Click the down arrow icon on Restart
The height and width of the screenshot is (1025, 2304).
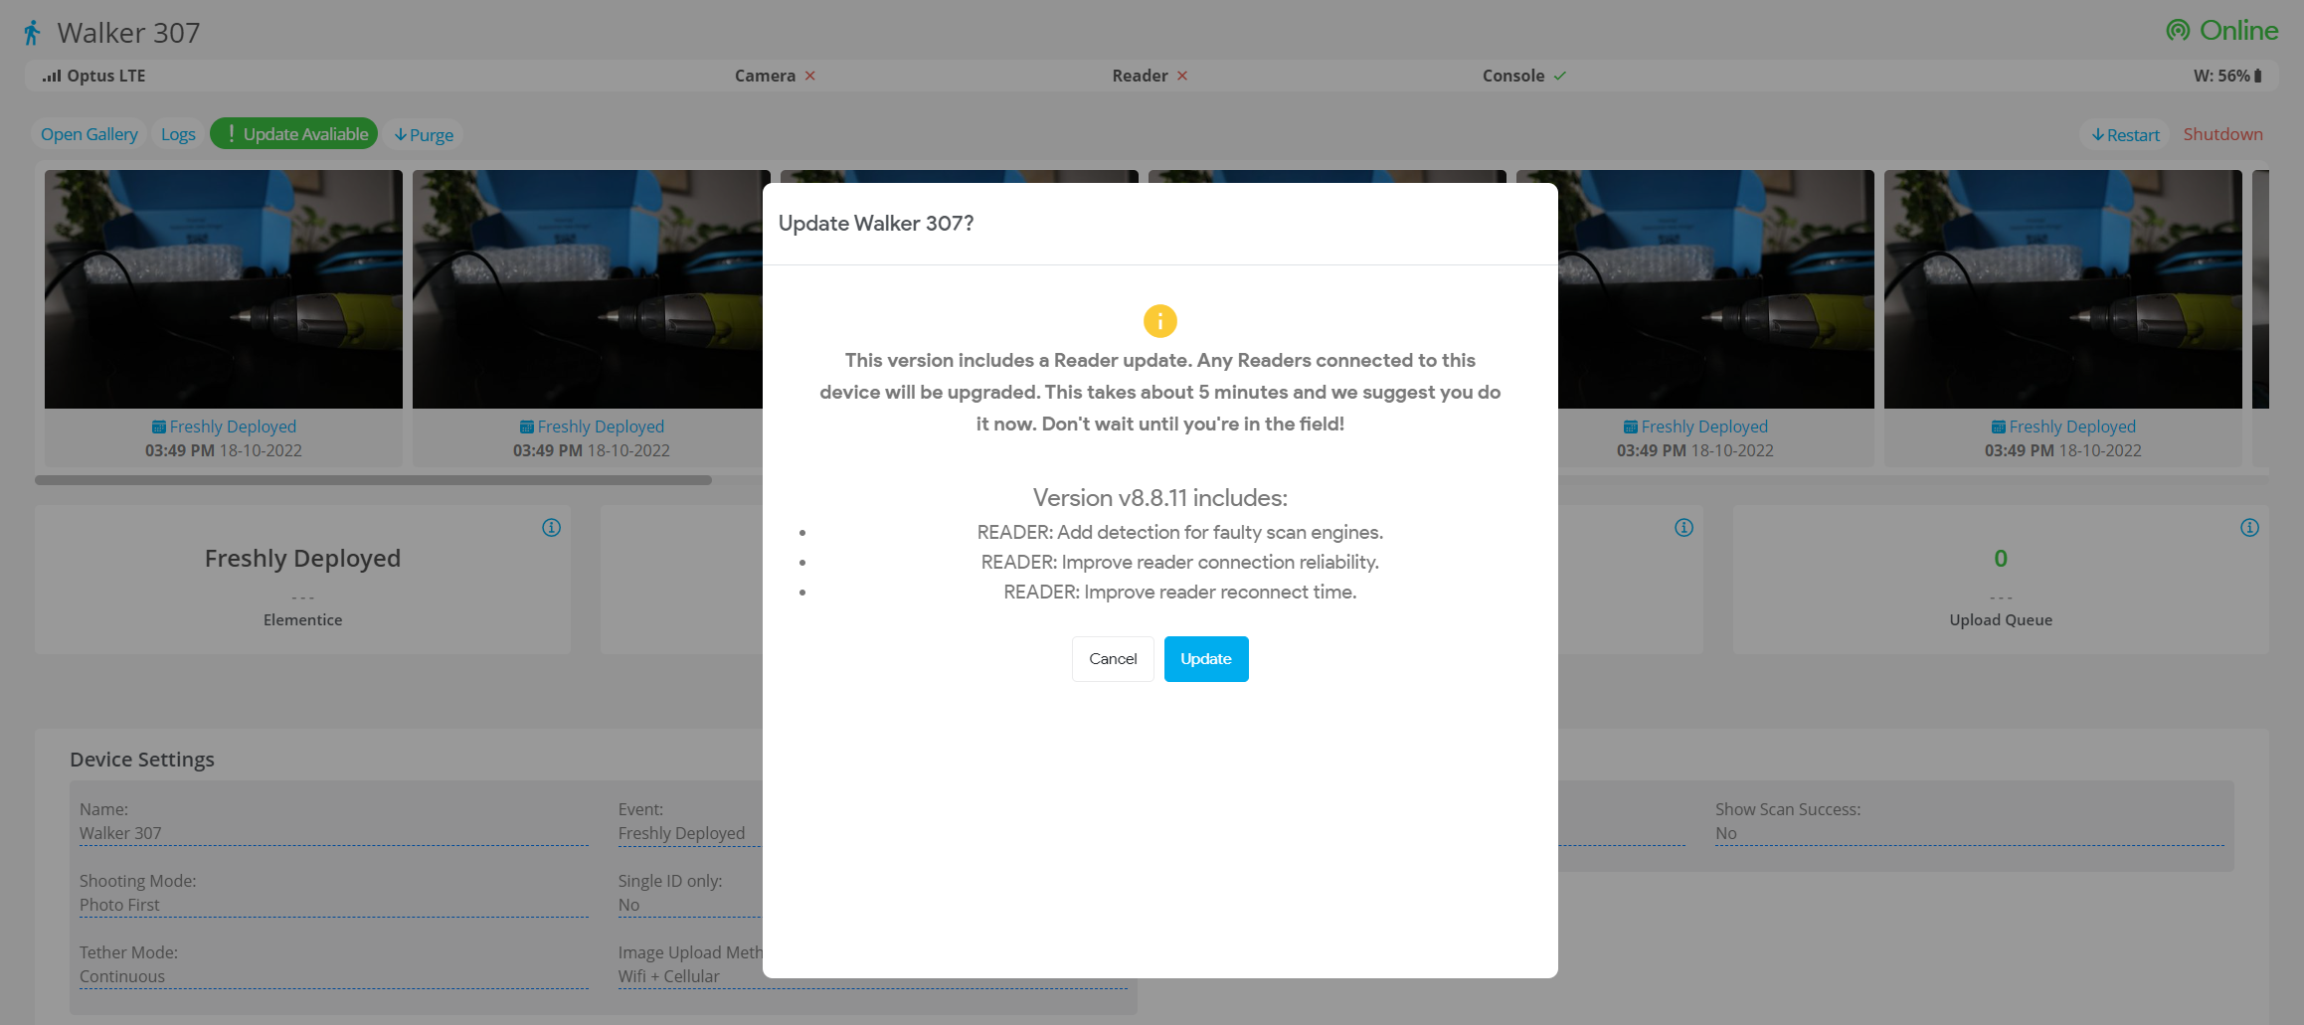click(x=2098, y=135)
